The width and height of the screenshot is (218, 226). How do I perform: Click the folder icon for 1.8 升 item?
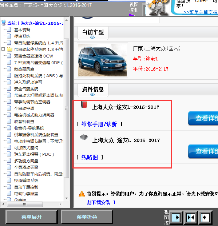[9, 49]
